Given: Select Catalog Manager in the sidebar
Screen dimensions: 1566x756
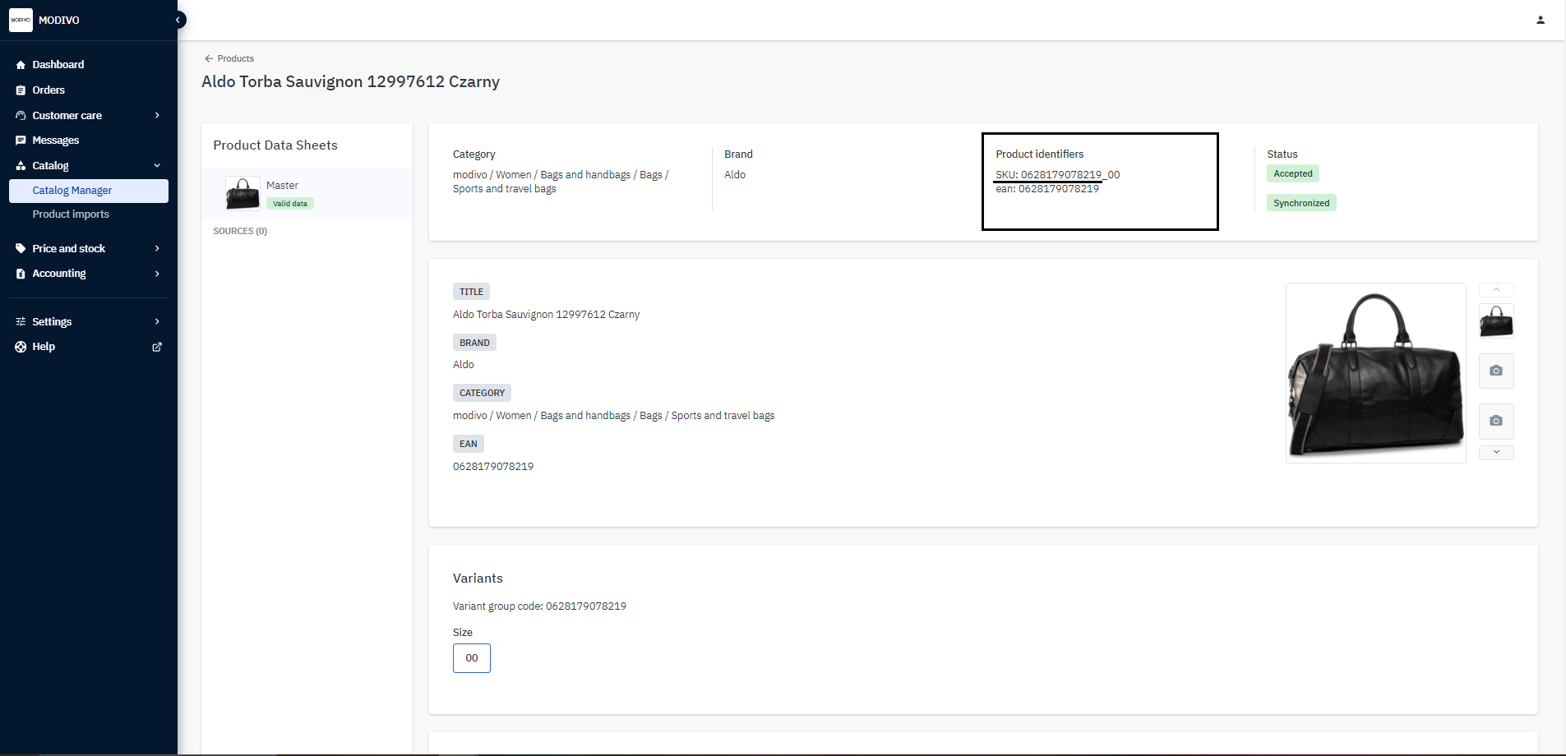Looking at the screenshot, I should pyautogui.click(x=89, y=191).
